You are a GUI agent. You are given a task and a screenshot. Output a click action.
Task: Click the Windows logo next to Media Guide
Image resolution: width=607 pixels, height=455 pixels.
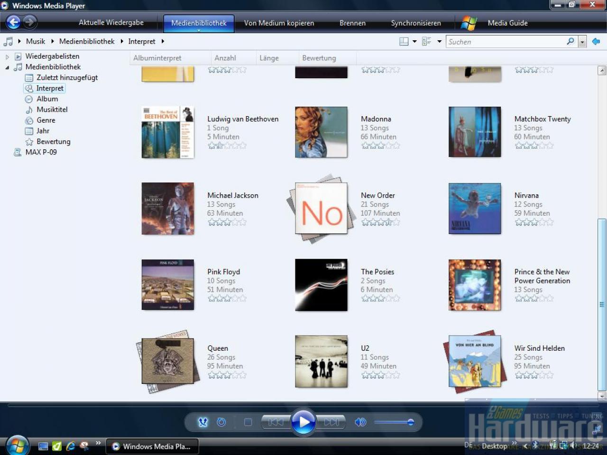click(x=469, y=23)
